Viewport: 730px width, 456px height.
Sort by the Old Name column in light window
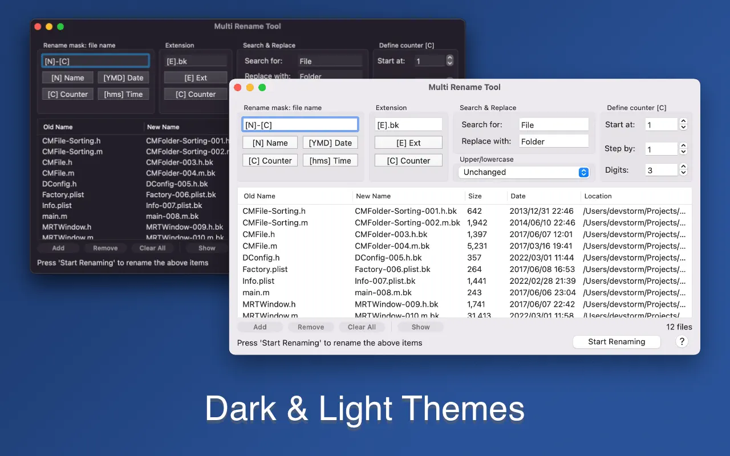pyautogui.click(x=295, y=196)
